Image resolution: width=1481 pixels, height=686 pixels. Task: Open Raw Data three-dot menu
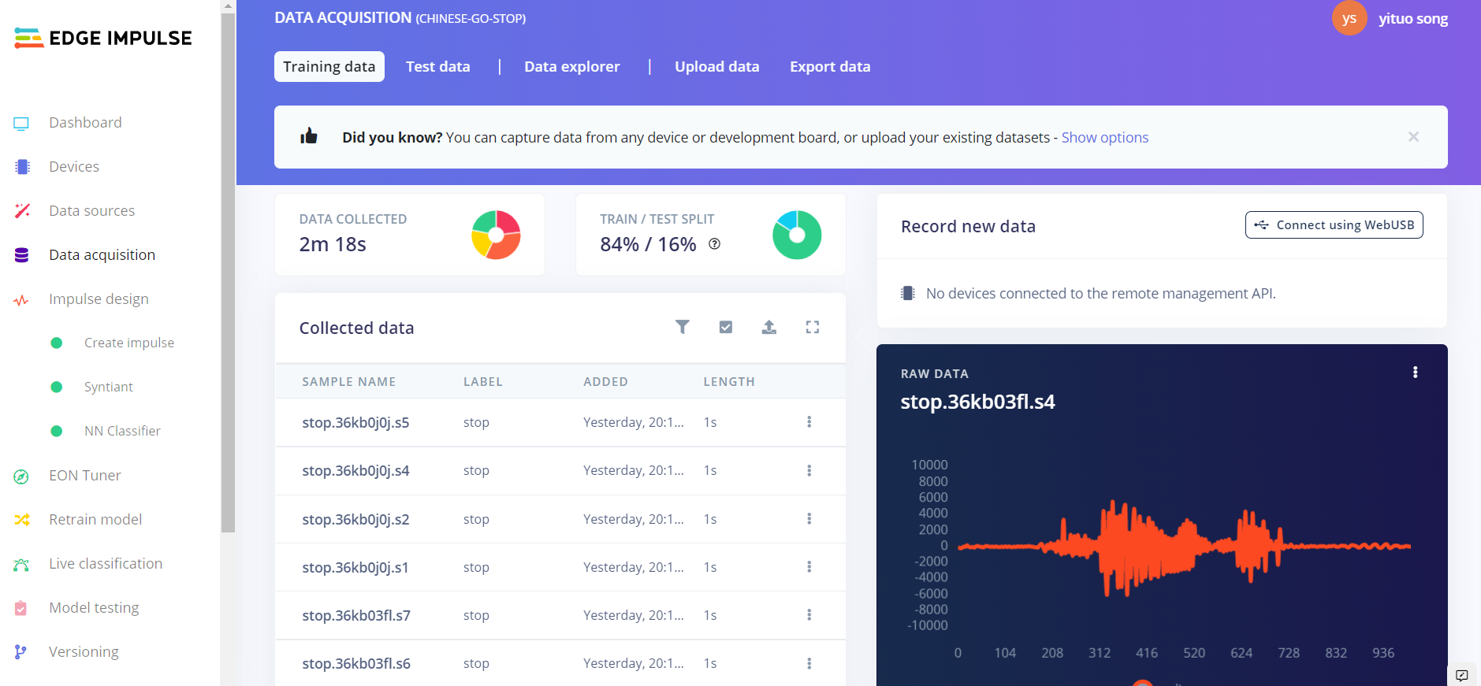(x=1416, y=373)
